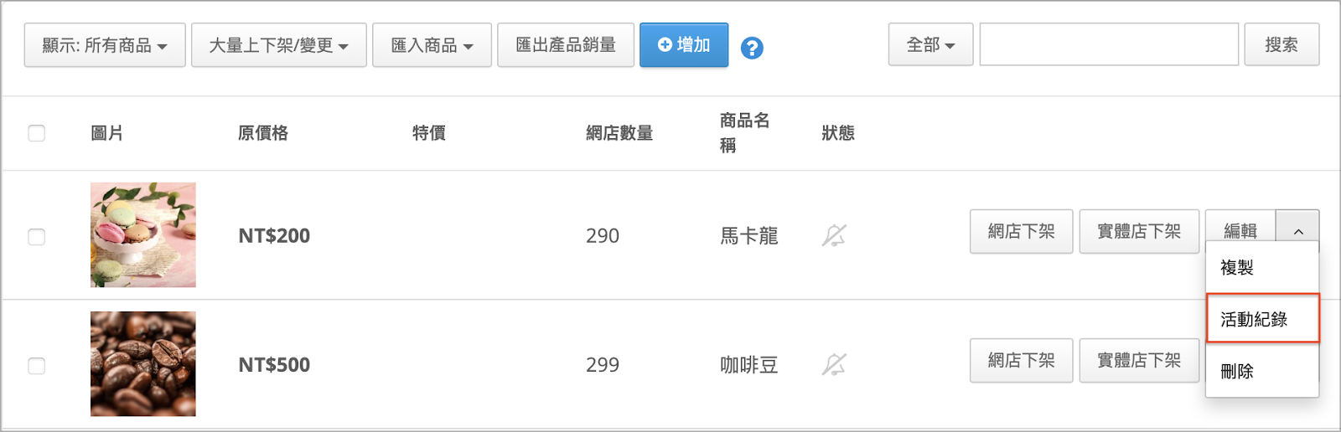Click the blue 增加 add button
This screenshot has height=432, width=1341.
pyautogui.click(x=684, y=44)
